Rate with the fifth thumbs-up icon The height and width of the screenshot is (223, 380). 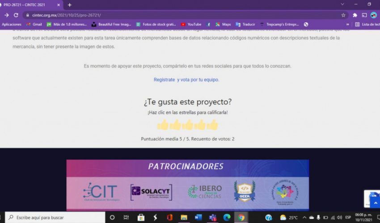coord(212,125)
